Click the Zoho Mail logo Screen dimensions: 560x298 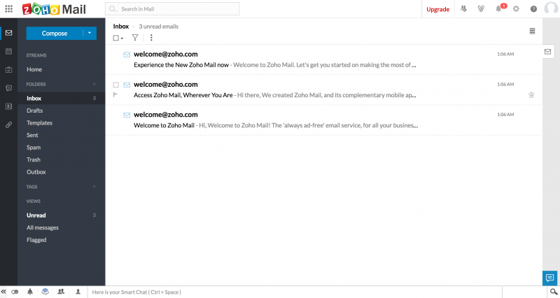click(54, 9)
